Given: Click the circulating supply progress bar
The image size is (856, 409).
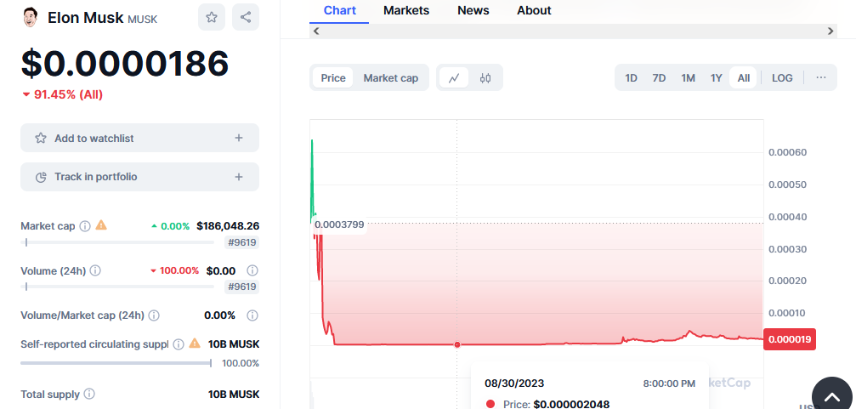Looking at the screenshot, I should pos(116,363).
